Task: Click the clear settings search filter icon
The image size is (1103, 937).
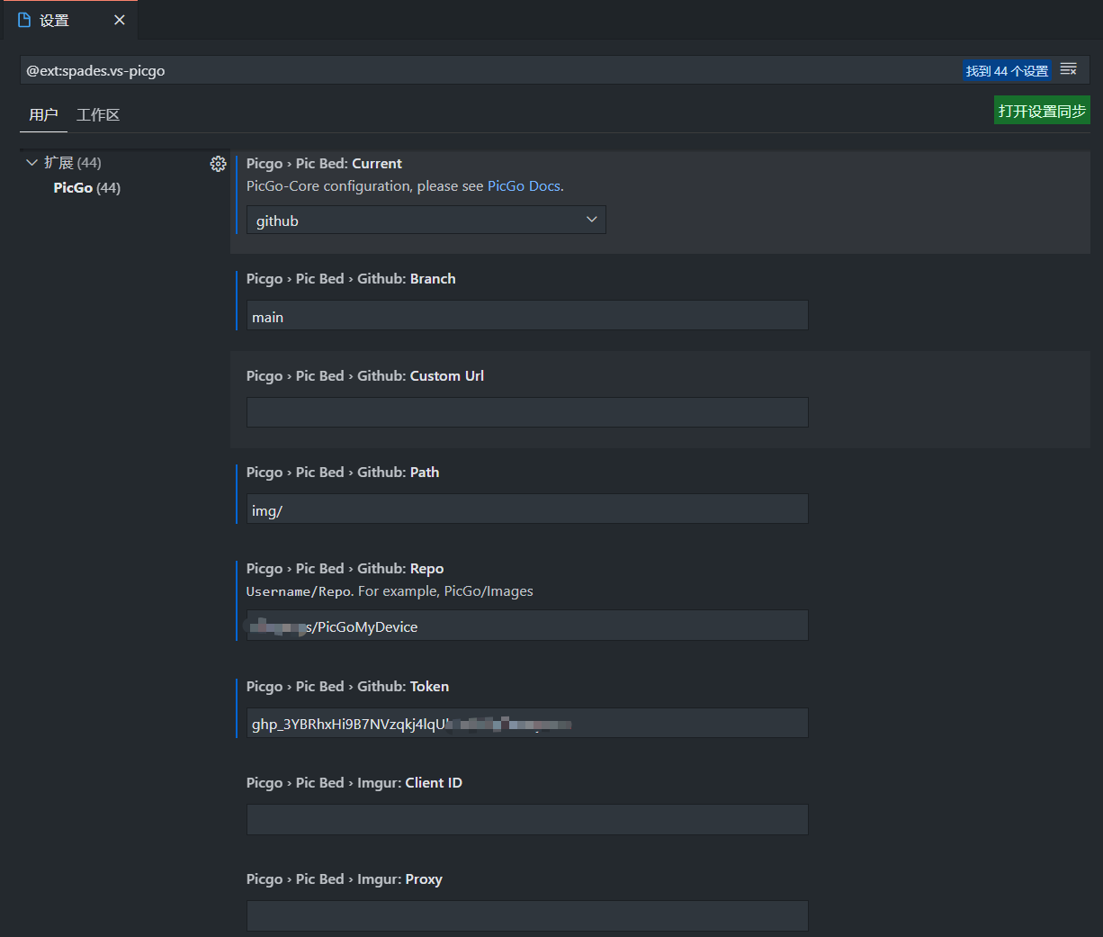Action: pyautogui.click(x=1069, y=69)
